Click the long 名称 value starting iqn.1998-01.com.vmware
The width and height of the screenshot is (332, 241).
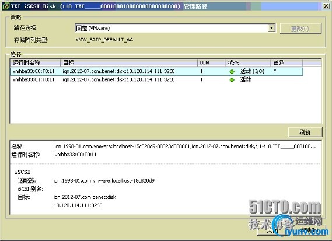pos(185,146)
